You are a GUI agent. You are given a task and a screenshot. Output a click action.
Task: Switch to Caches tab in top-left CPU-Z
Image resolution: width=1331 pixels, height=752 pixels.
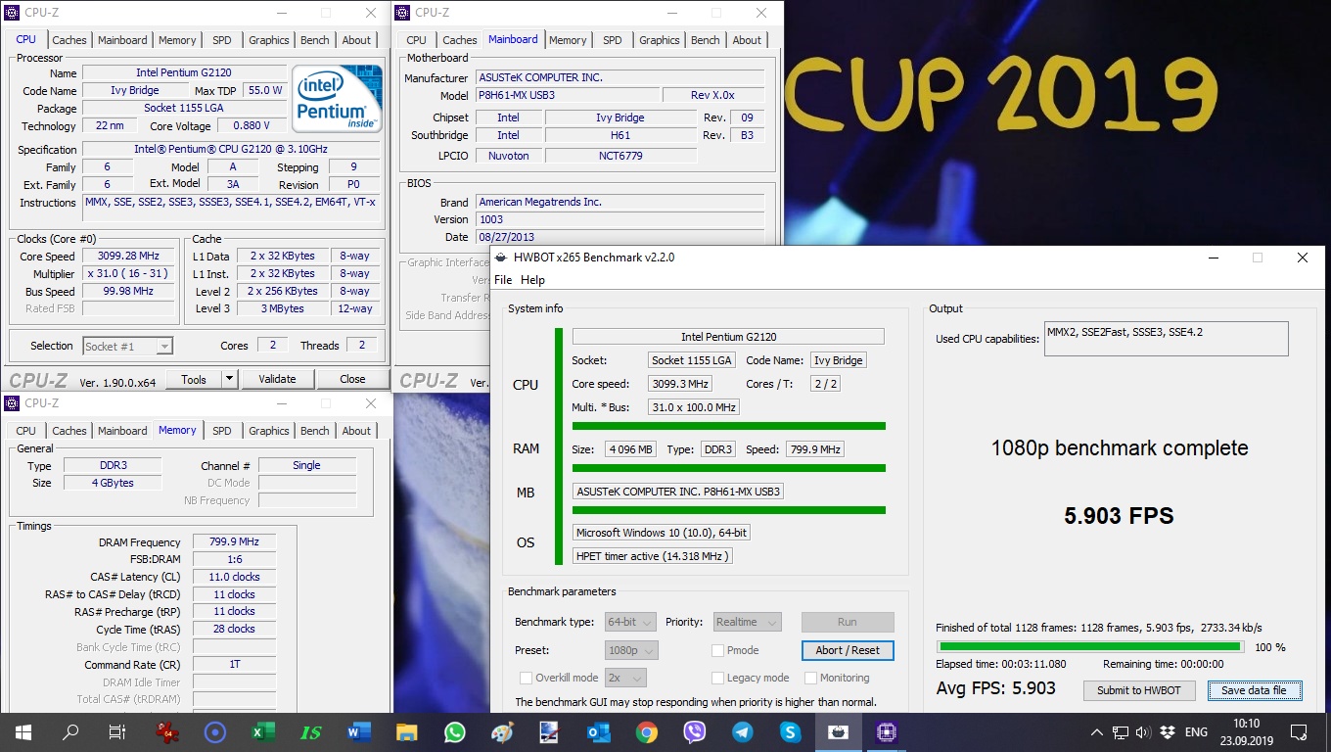click(x=69, y=40)
